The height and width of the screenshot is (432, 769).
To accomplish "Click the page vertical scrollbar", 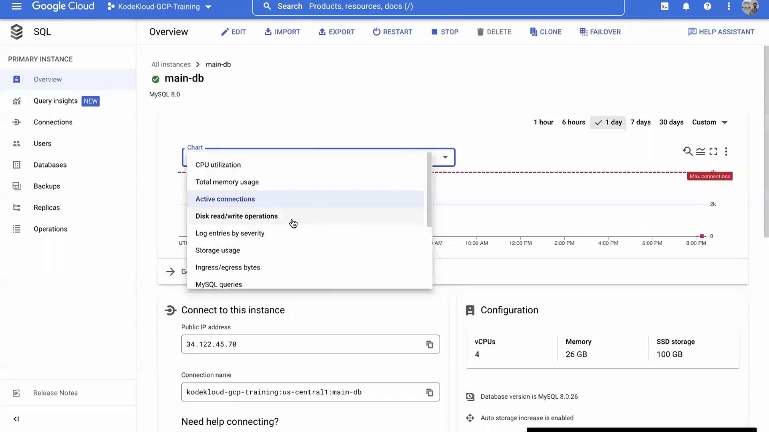I will pyautogui.click(x=766, y=142).
